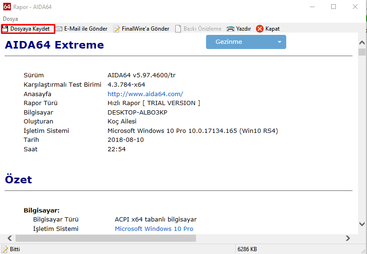The height and width of the screenshot is (254, 367).
Task: Click the version value AIDA64 v5.97.4600/tr
Action: (141, 75)
